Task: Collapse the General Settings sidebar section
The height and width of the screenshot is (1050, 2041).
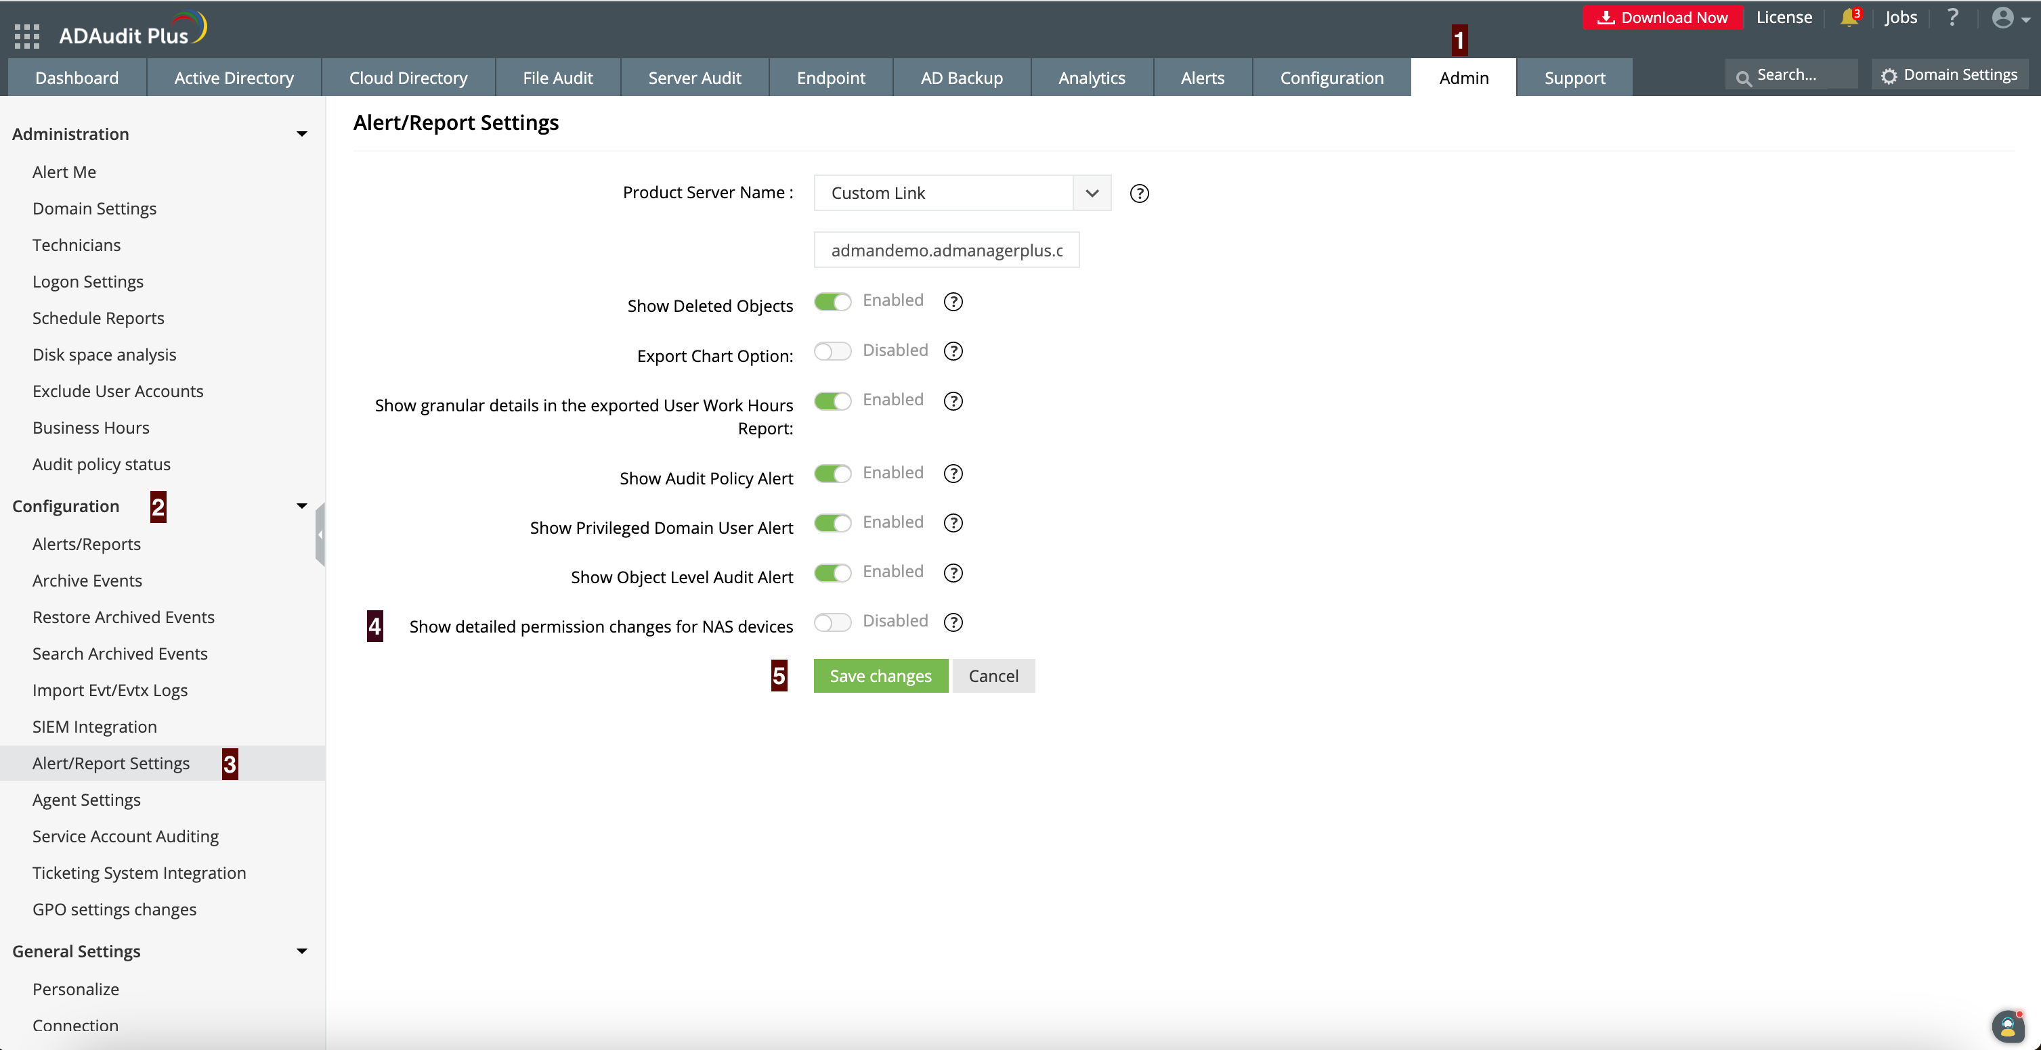Action: click(x=302, y=951)
